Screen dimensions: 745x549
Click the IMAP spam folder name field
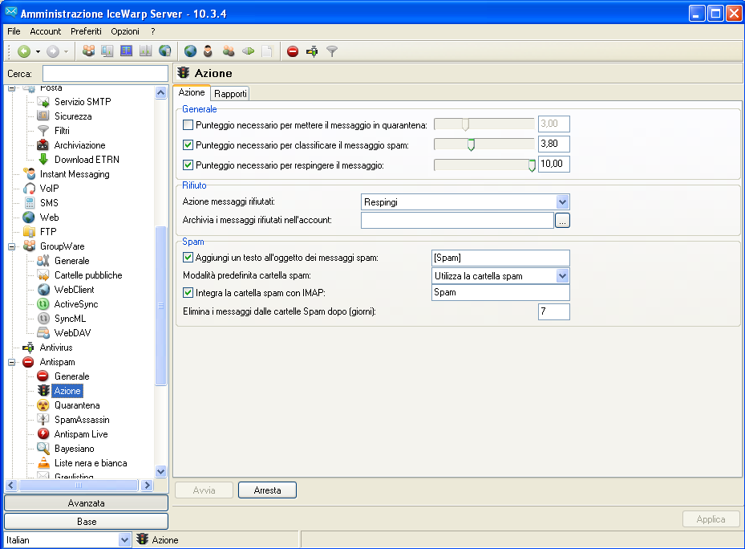(500, 292)
